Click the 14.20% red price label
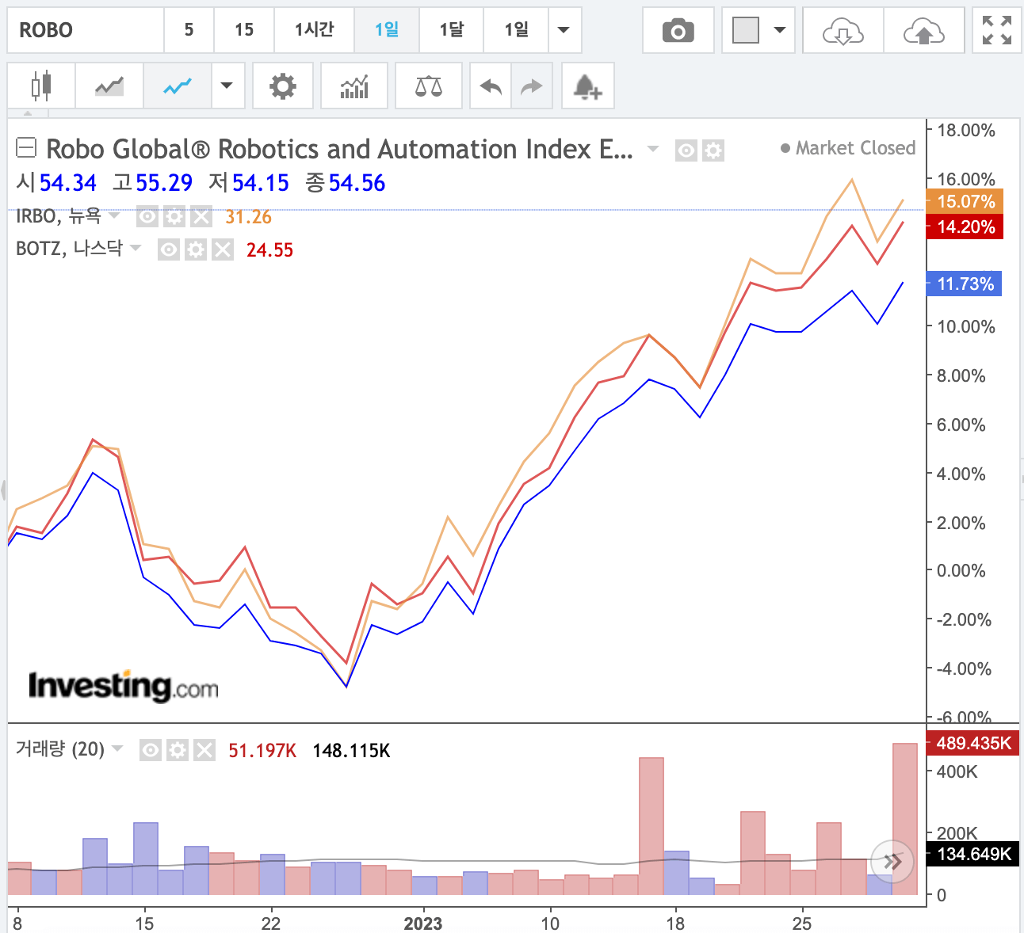Viewport: 1024px width, 933px height. (x=965, y=227)
